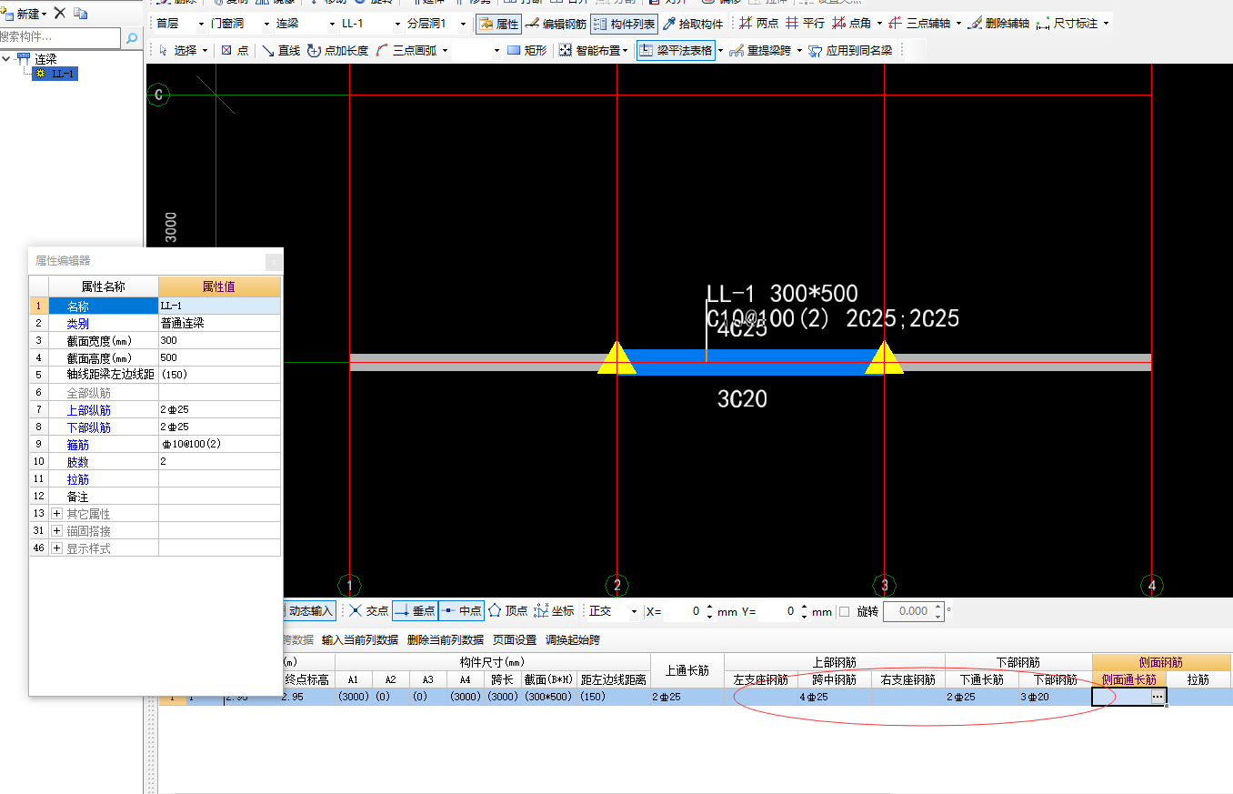
Task: Click axis bubble 2 at bottom
Action: 617,586
